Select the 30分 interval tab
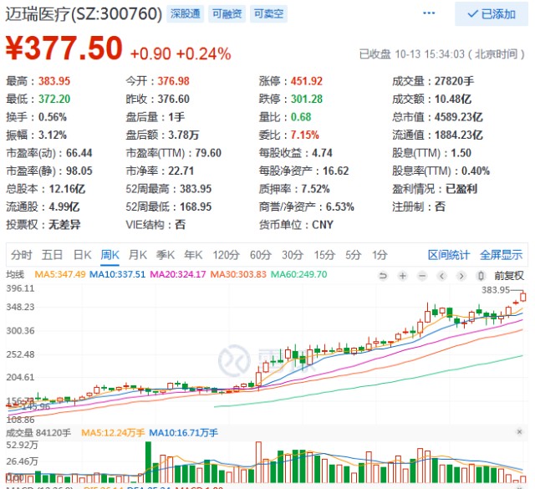 (x=293, y=255)
